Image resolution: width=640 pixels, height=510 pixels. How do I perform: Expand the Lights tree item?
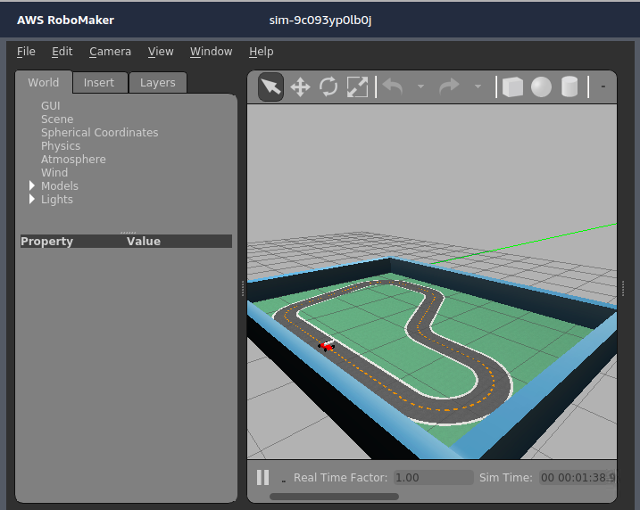click(33, 199)
